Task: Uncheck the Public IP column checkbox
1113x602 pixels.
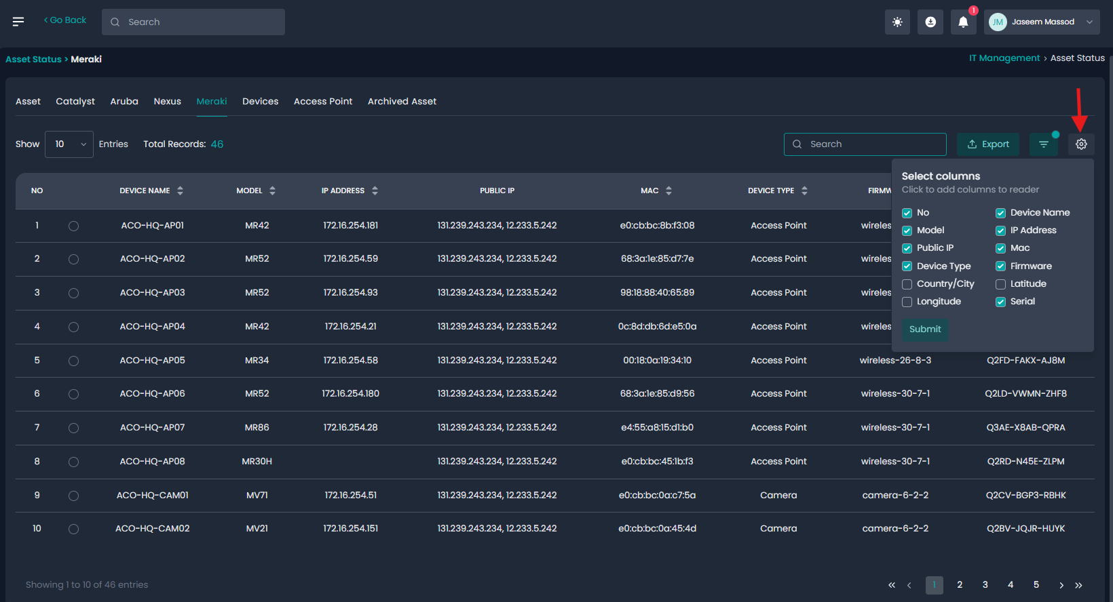Action: click(907, 248)
